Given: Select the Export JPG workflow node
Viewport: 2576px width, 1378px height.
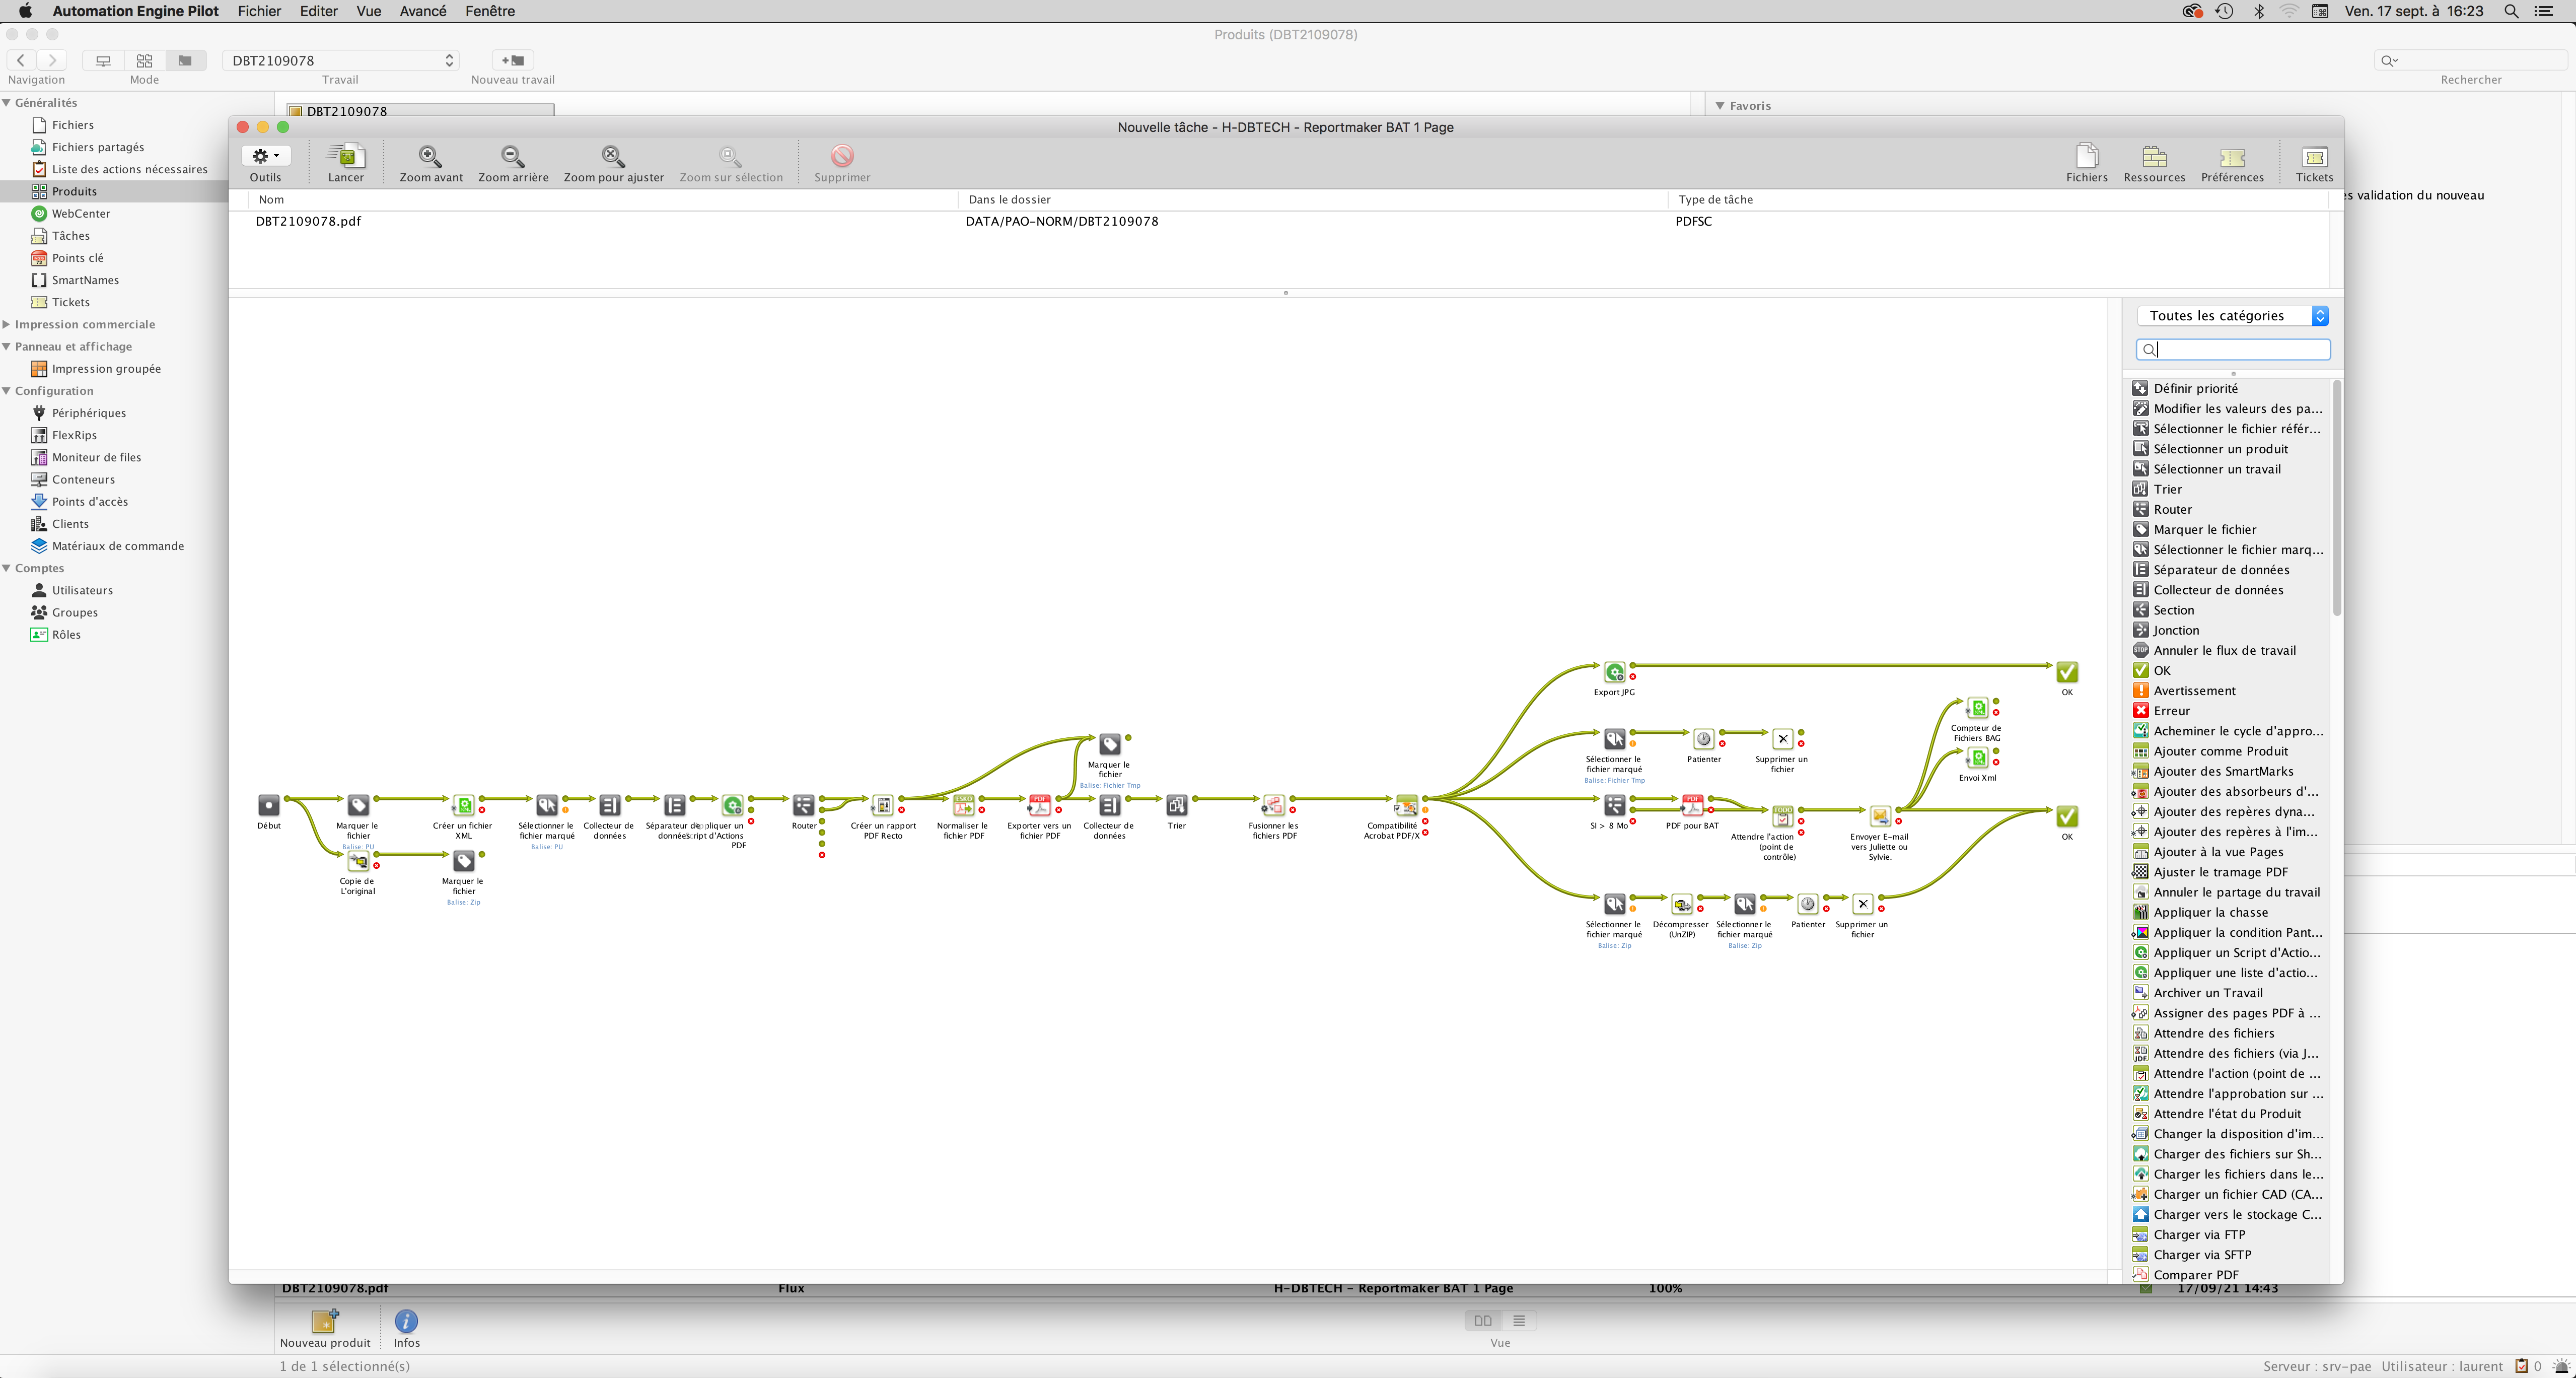Looking at the screenshot, I should (1614, 672).
